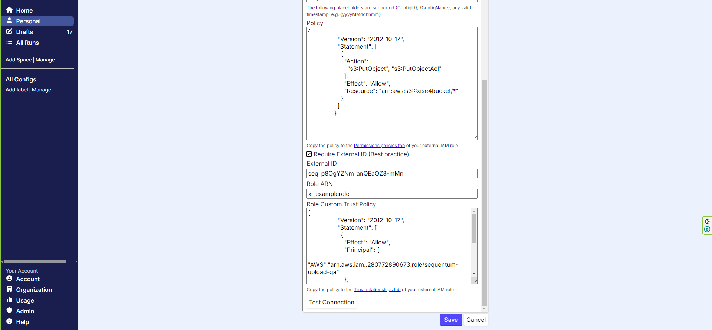Click the Admin shield icon
712x330 pixels.
9,311
